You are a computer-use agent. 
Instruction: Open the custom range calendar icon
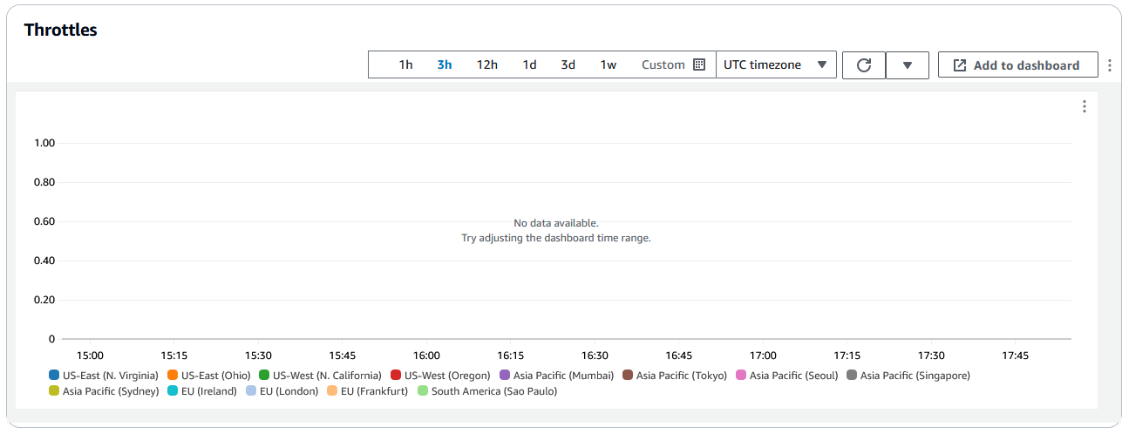click(x=698, y=64)
